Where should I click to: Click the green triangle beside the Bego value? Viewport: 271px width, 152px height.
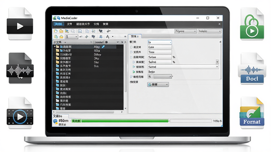[134, 72]
